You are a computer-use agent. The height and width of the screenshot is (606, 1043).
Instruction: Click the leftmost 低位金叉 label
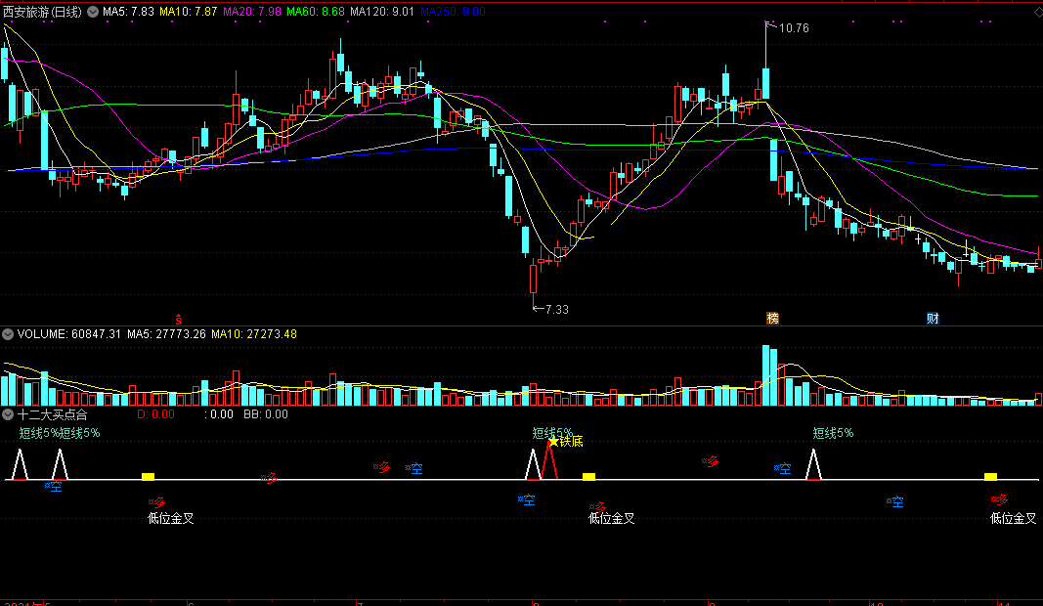coord(170,518)
